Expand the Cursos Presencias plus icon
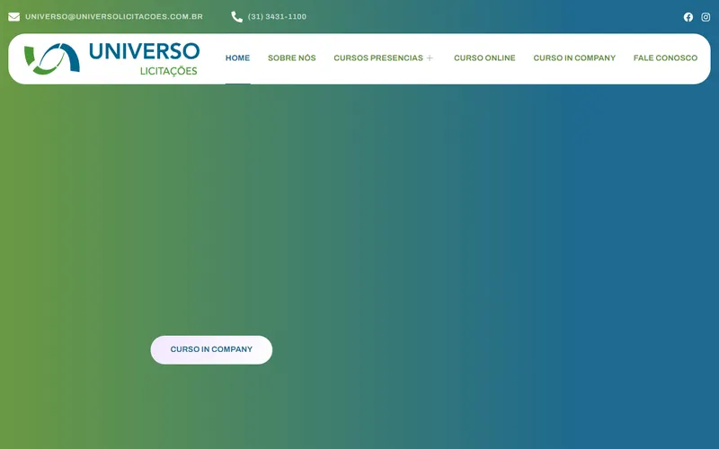The image size is (719, 449). pos(430,58)
